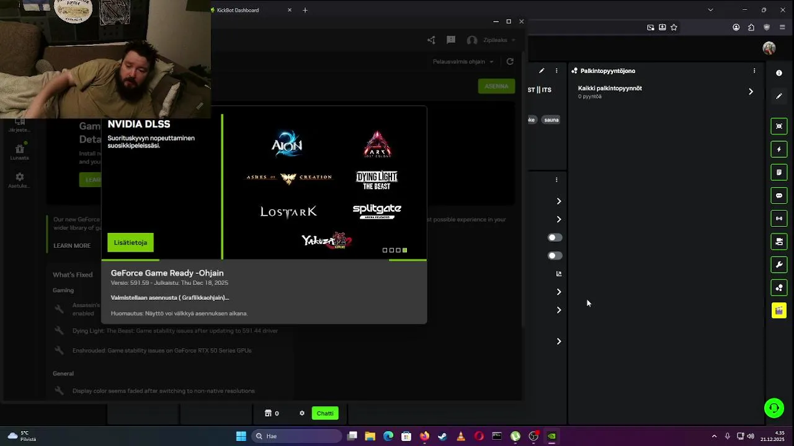Open the Chatti button
The image size is (794, 446).
[325, 413]
